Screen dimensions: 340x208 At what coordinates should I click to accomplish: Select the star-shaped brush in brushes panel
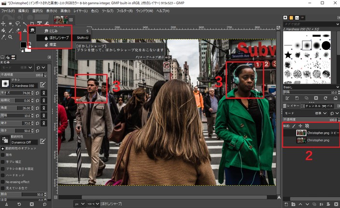288,55
